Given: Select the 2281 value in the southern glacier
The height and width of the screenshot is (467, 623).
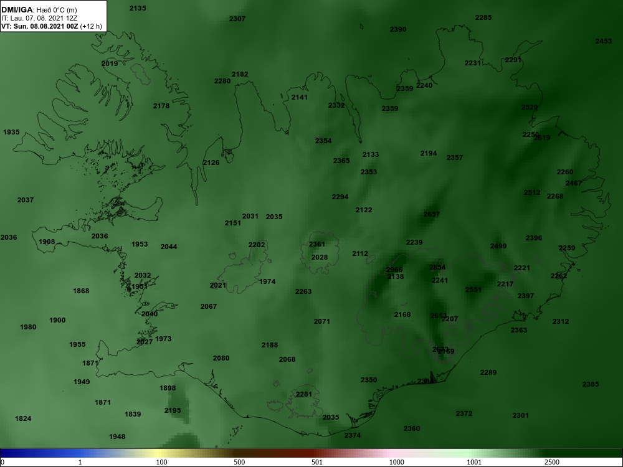Looking at the screenshot, I should (x=304, y=395).
